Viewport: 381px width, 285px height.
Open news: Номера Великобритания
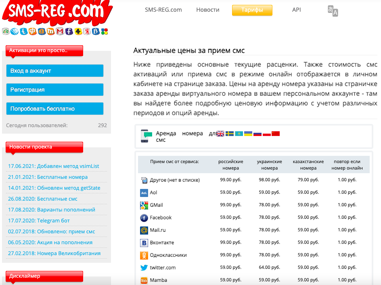pyautogui.click(x=54, y=254)
